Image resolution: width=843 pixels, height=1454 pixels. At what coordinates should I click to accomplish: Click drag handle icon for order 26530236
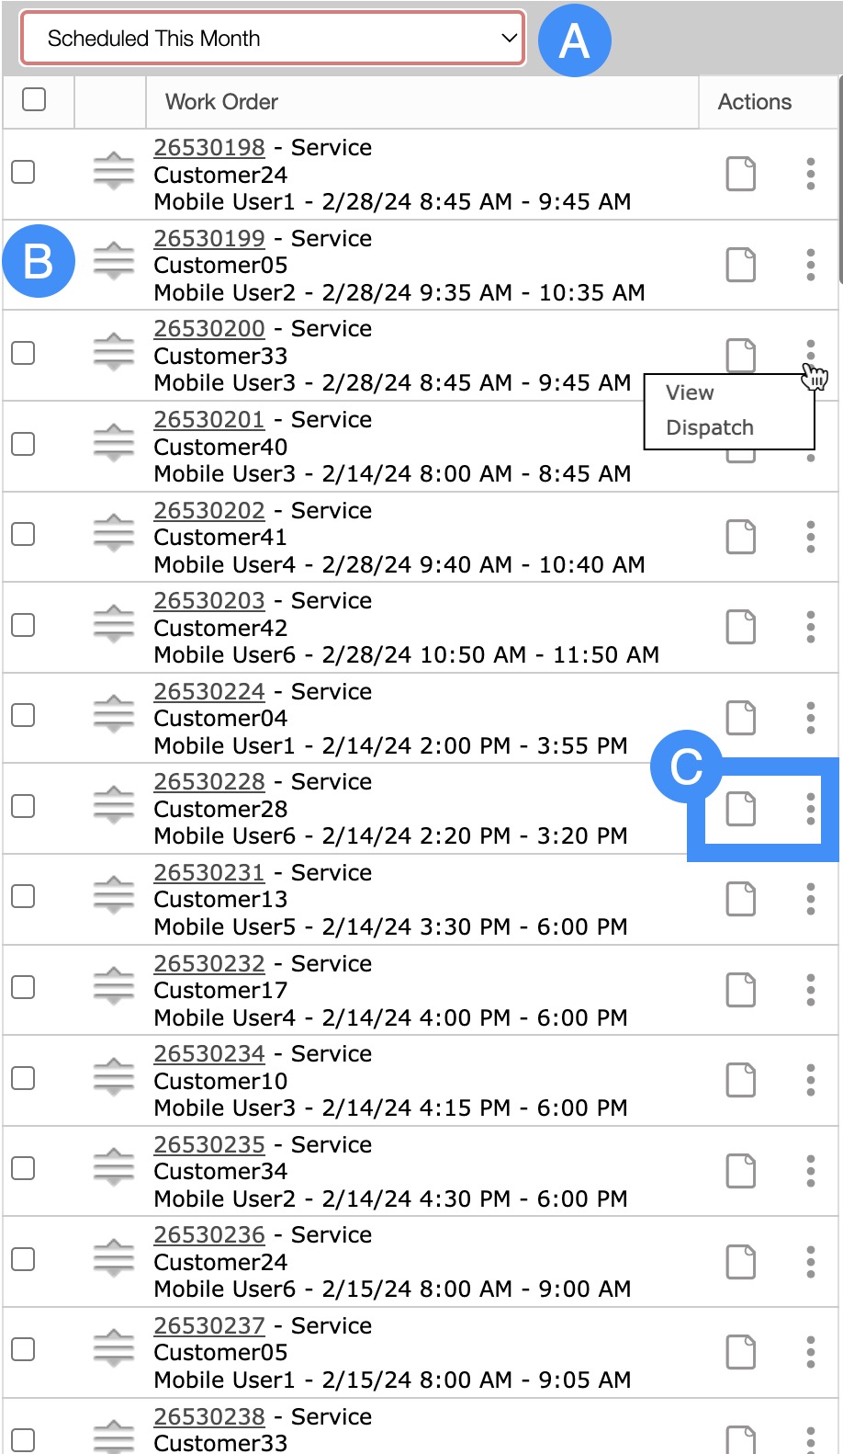pos(114,1259)
